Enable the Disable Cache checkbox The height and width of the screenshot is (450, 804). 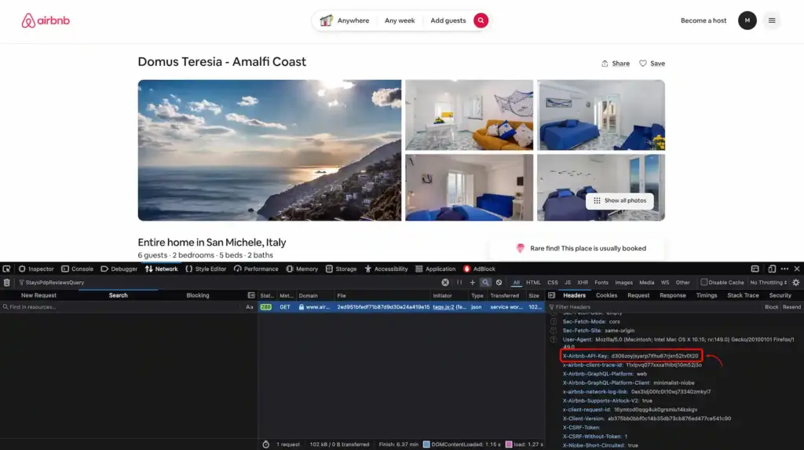tap(704, 282)
